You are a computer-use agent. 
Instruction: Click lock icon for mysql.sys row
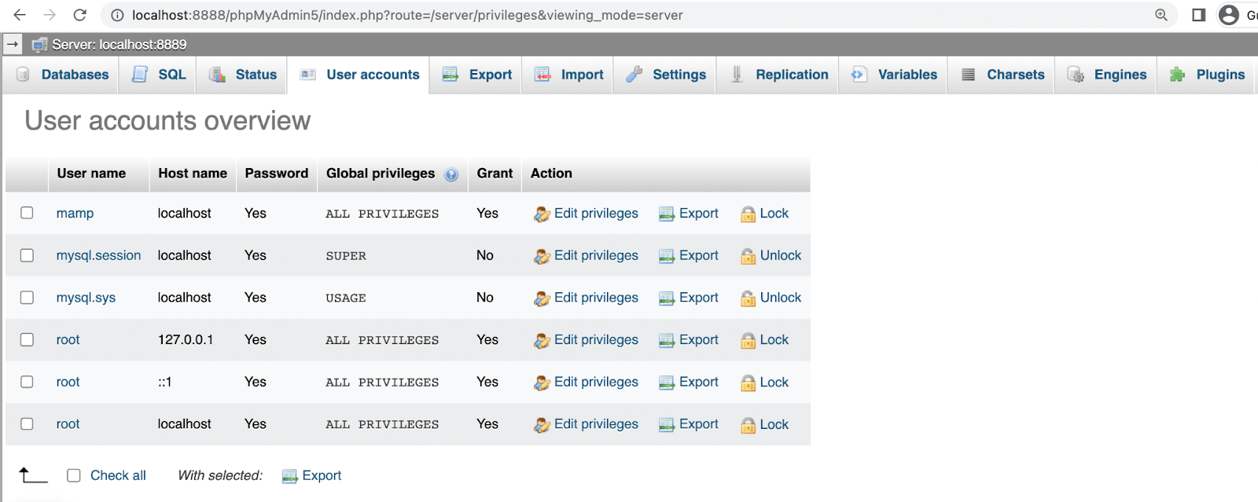pyautogui.click(x=748, y=299)
